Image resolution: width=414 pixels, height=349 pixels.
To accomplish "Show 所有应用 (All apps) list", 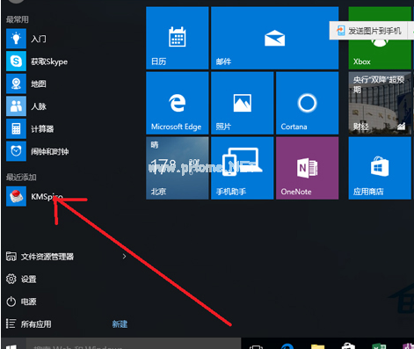I will (x=29, y=324).
